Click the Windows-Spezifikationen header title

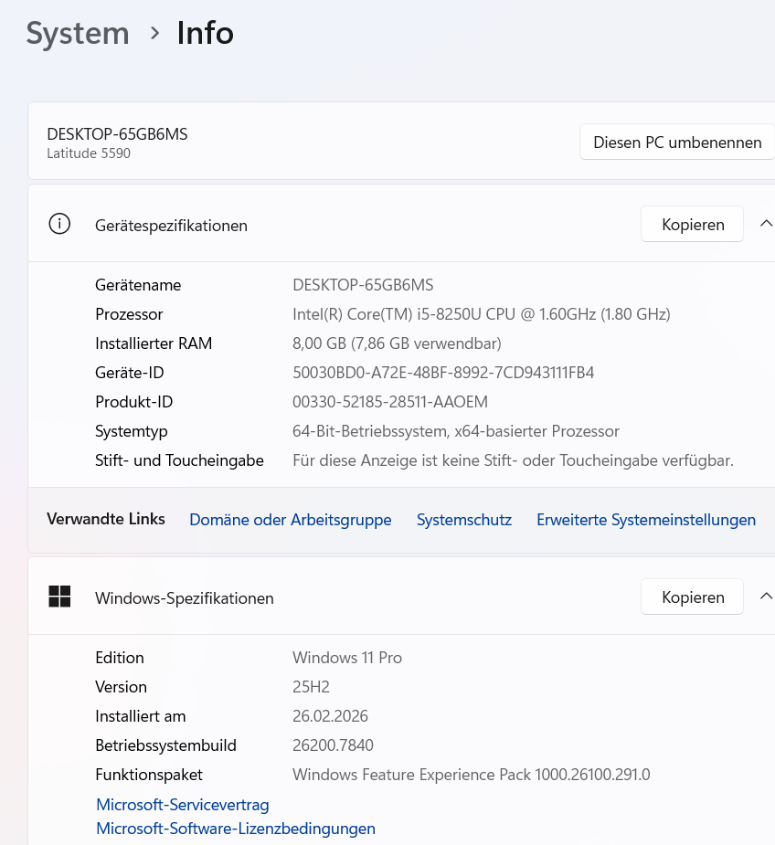185,598
